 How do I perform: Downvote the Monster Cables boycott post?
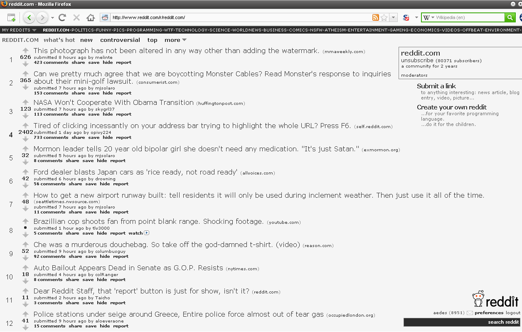pos(25,87)
